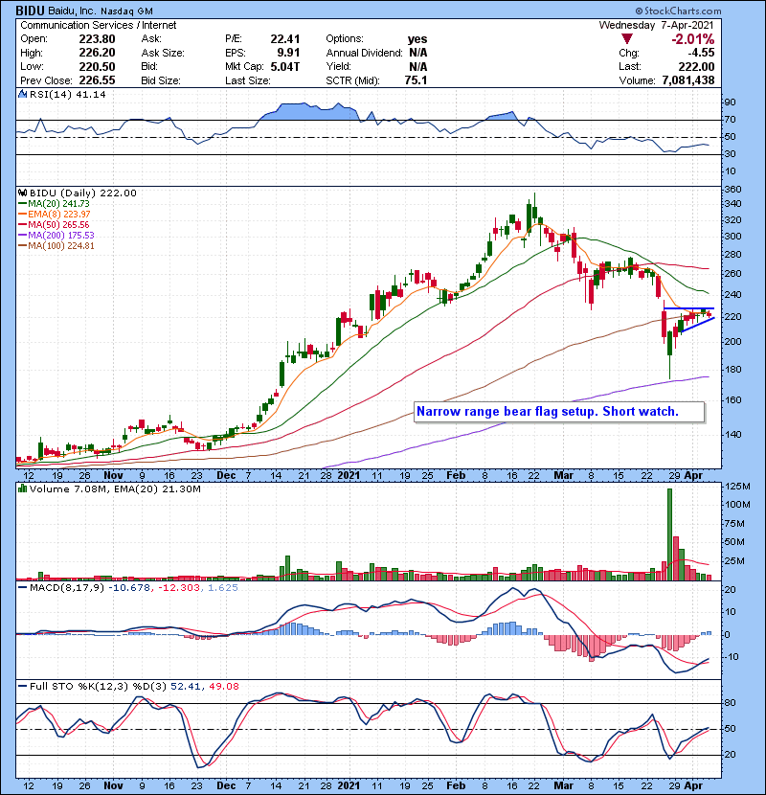Image resolution: width=766 pixels, height=795 pixels.
Task: Click the 'Baidu, Inc.' company name
Action: pyautogui.click(x=71, y=11)
